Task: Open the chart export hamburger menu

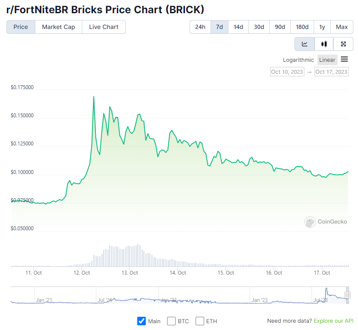Action: pyautogui.click(x=345, y=60)
